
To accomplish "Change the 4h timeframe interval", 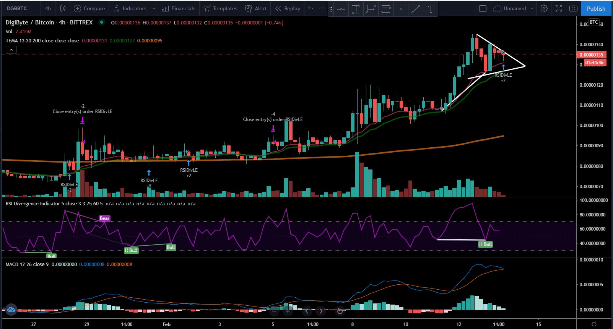I will click(x=48, y=8).
